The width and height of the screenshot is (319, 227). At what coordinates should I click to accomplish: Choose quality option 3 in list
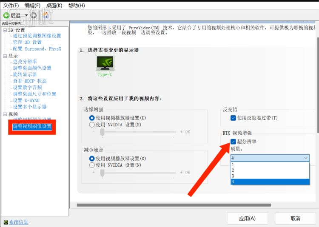tap(270, 176)
